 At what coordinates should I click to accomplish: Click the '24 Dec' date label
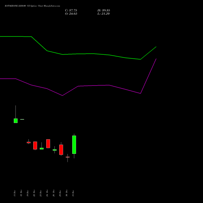coord(47,193)
